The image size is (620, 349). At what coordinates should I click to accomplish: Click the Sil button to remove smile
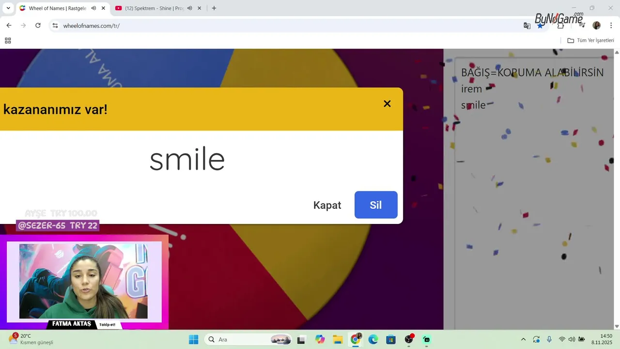click(x=376, y=205)
